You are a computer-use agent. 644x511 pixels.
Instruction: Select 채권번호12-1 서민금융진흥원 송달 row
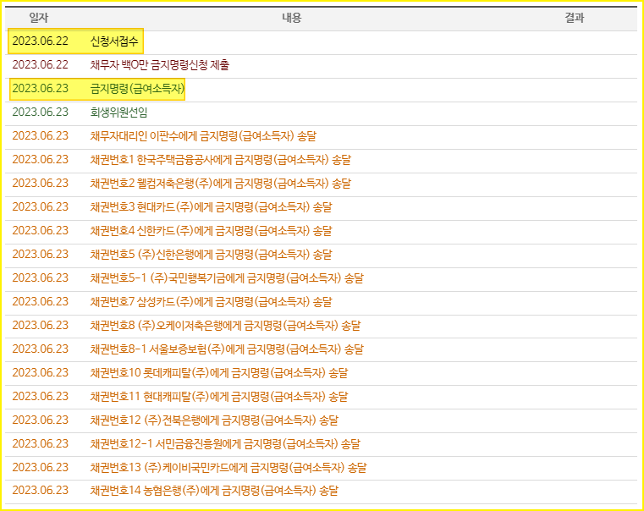(x=322, y=444)
